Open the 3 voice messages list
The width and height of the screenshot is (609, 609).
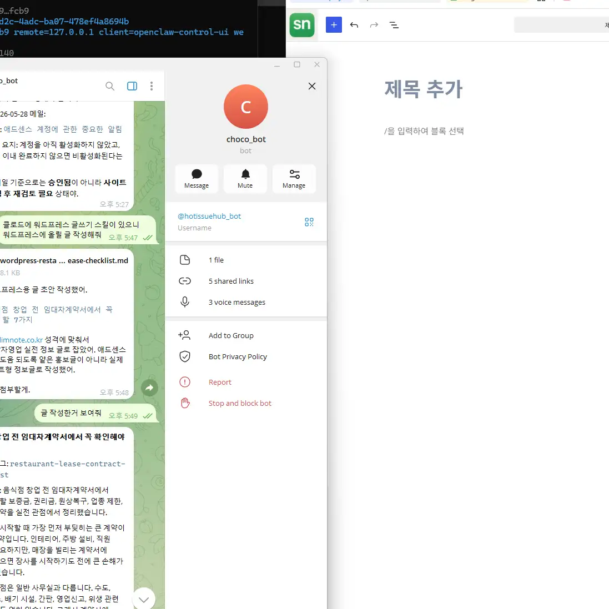(246, 302)
